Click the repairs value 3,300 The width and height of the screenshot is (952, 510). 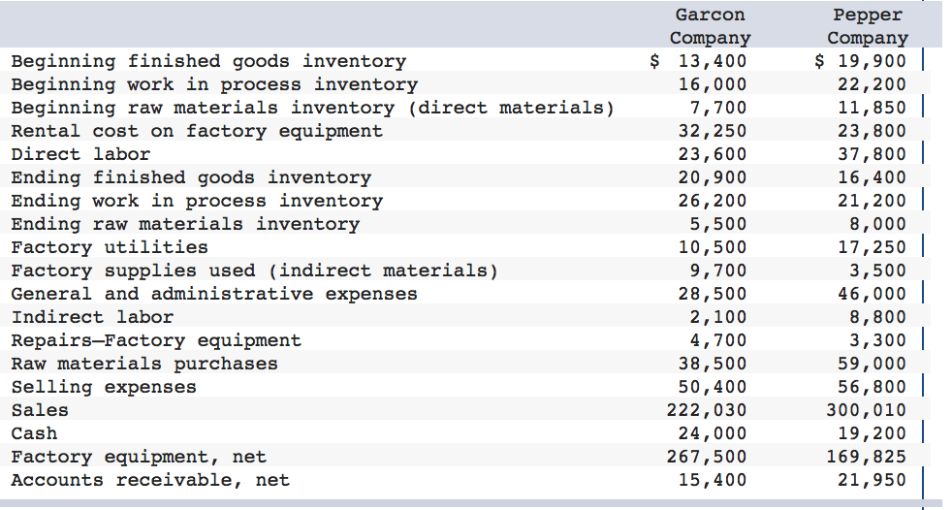click(x=877, y=340)
